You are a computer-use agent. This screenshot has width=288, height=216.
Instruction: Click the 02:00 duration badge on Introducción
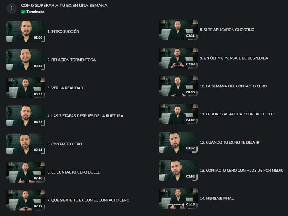pos(38,37)
